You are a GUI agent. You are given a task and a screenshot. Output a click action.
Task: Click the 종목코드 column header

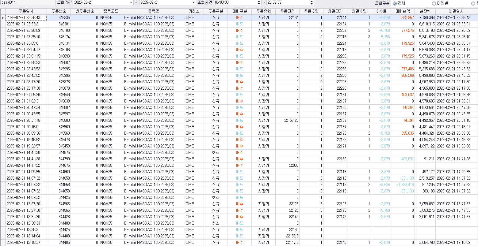point(111,11)
